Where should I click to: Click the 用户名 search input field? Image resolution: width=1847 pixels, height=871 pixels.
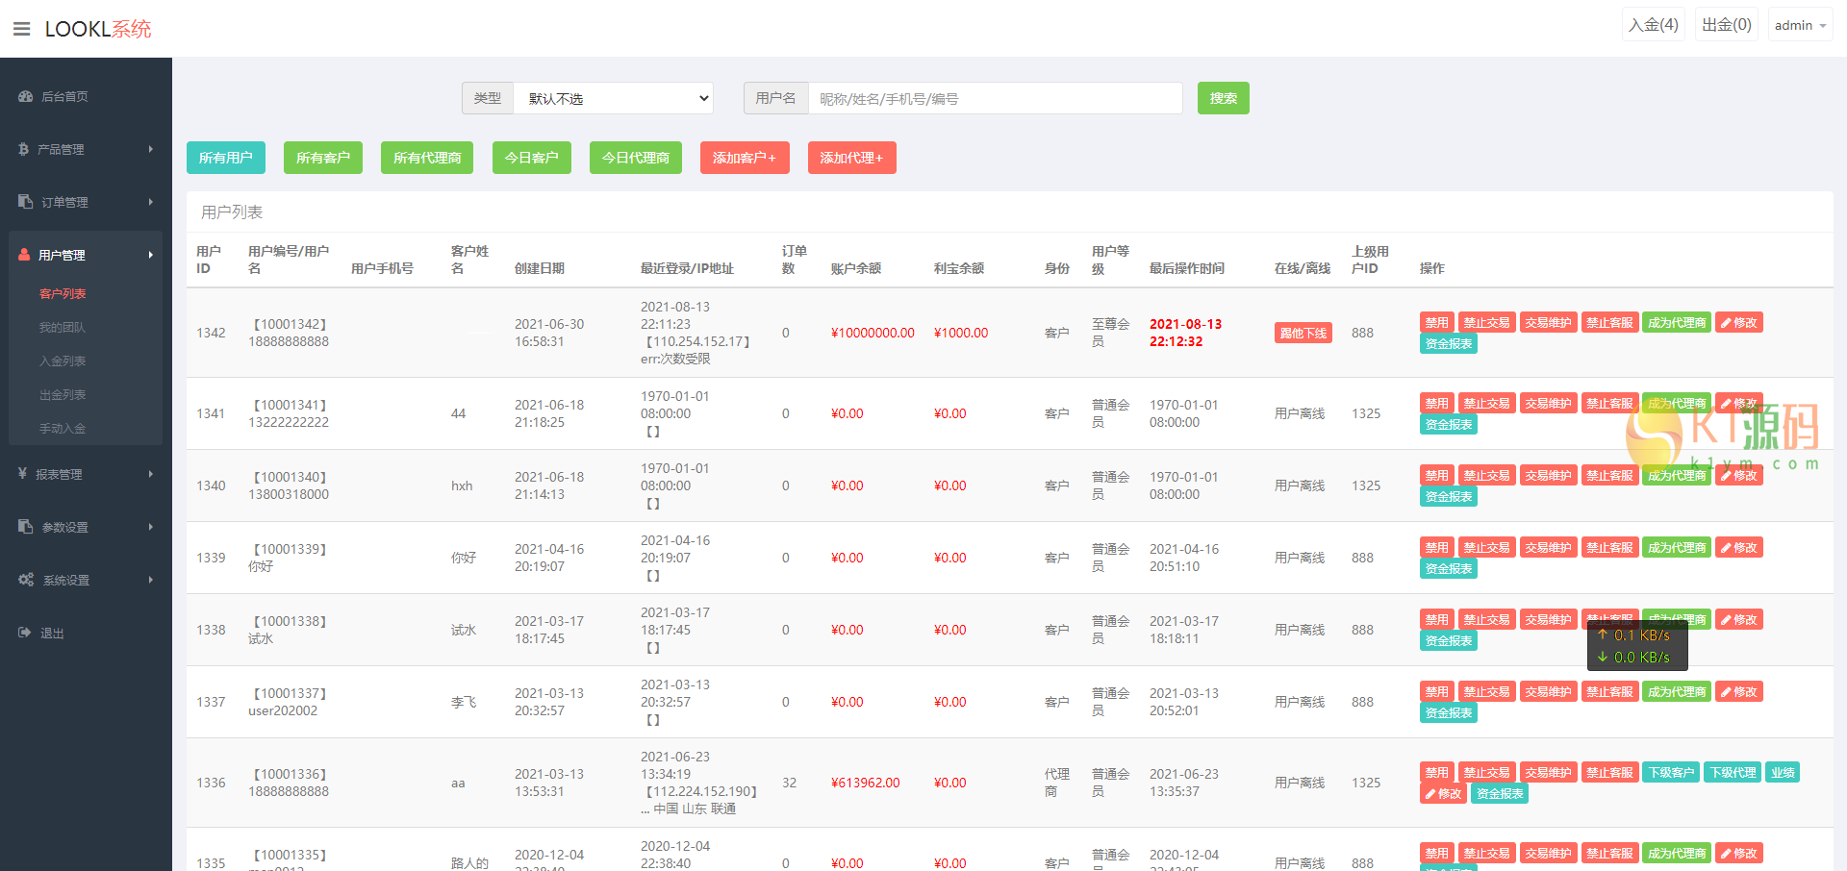pyautogui.click(x=996, y=98)
